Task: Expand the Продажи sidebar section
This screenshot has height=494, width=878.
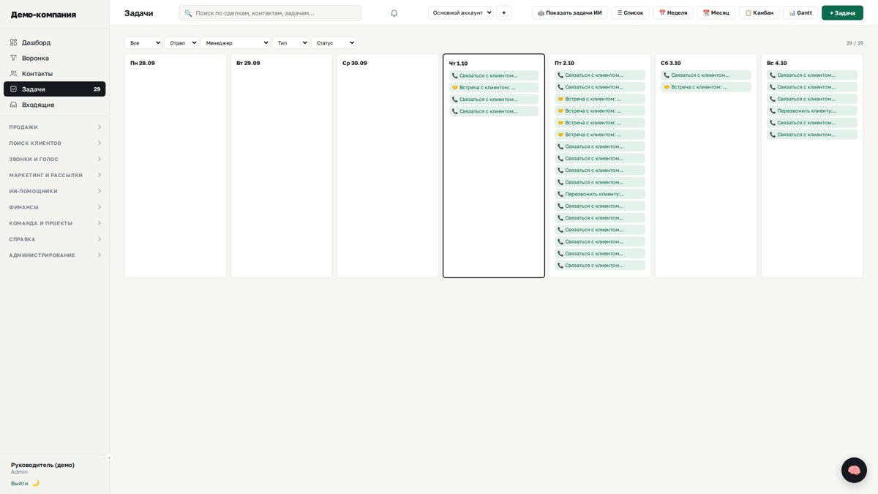Action: (x=55, y=127)
